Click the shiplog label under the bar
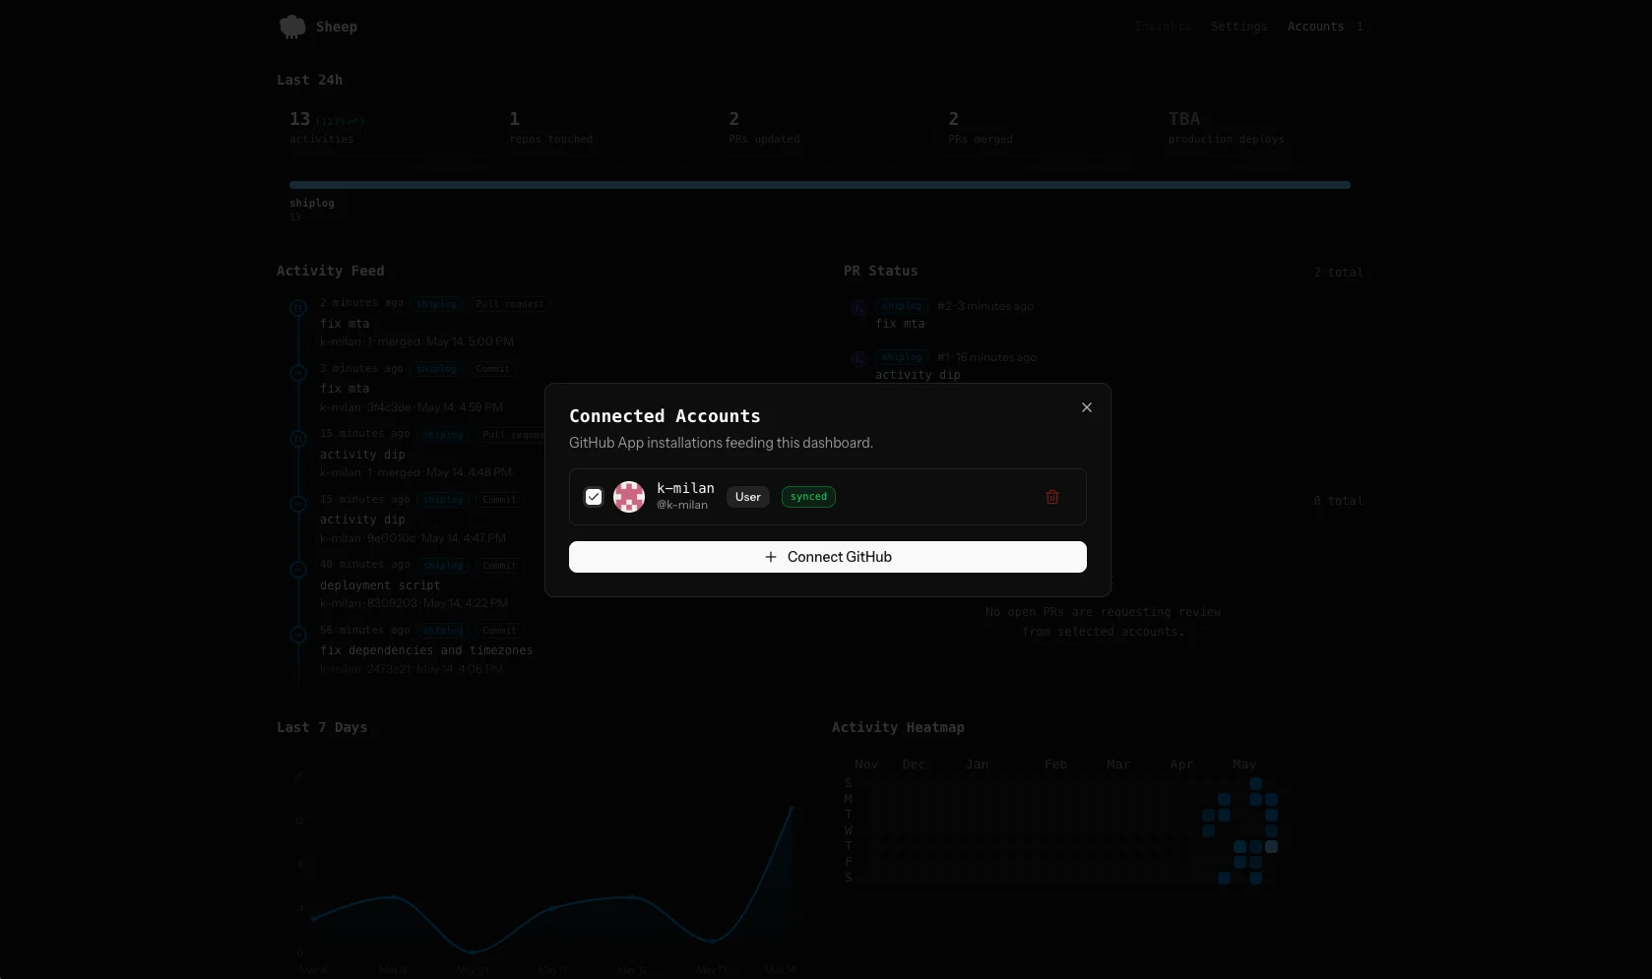This screenshot has height=979, width=1652. pos(312,203)
